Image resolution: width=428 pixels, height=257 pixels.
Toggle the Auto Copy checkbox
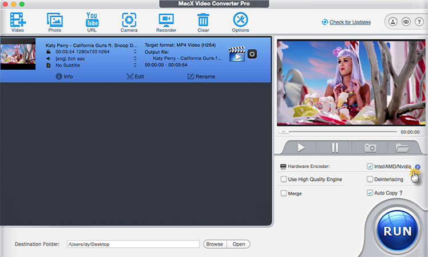click(370, 193)
